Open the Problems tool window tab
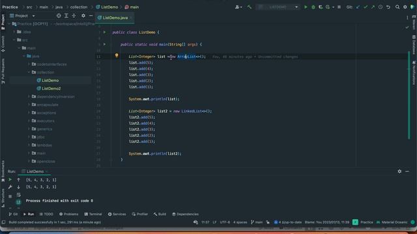This screenshot has height=234, width=417. (68, 214)
